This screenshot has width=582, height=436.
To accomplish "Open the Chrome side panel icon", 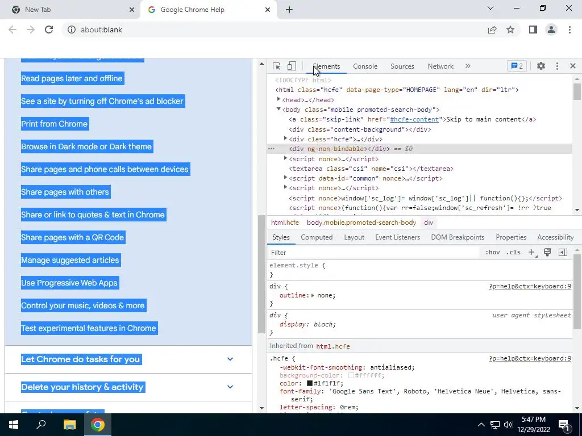I will [533, 30].
